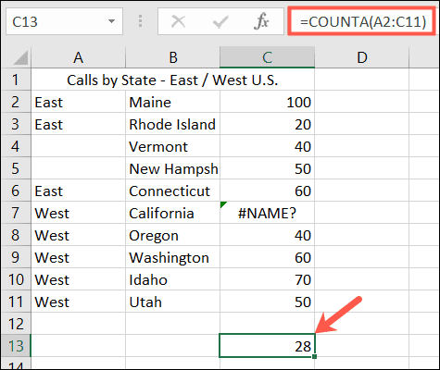Select the Washington row value 60
Viewport: 440px width, 370px height.
point(267,257)
